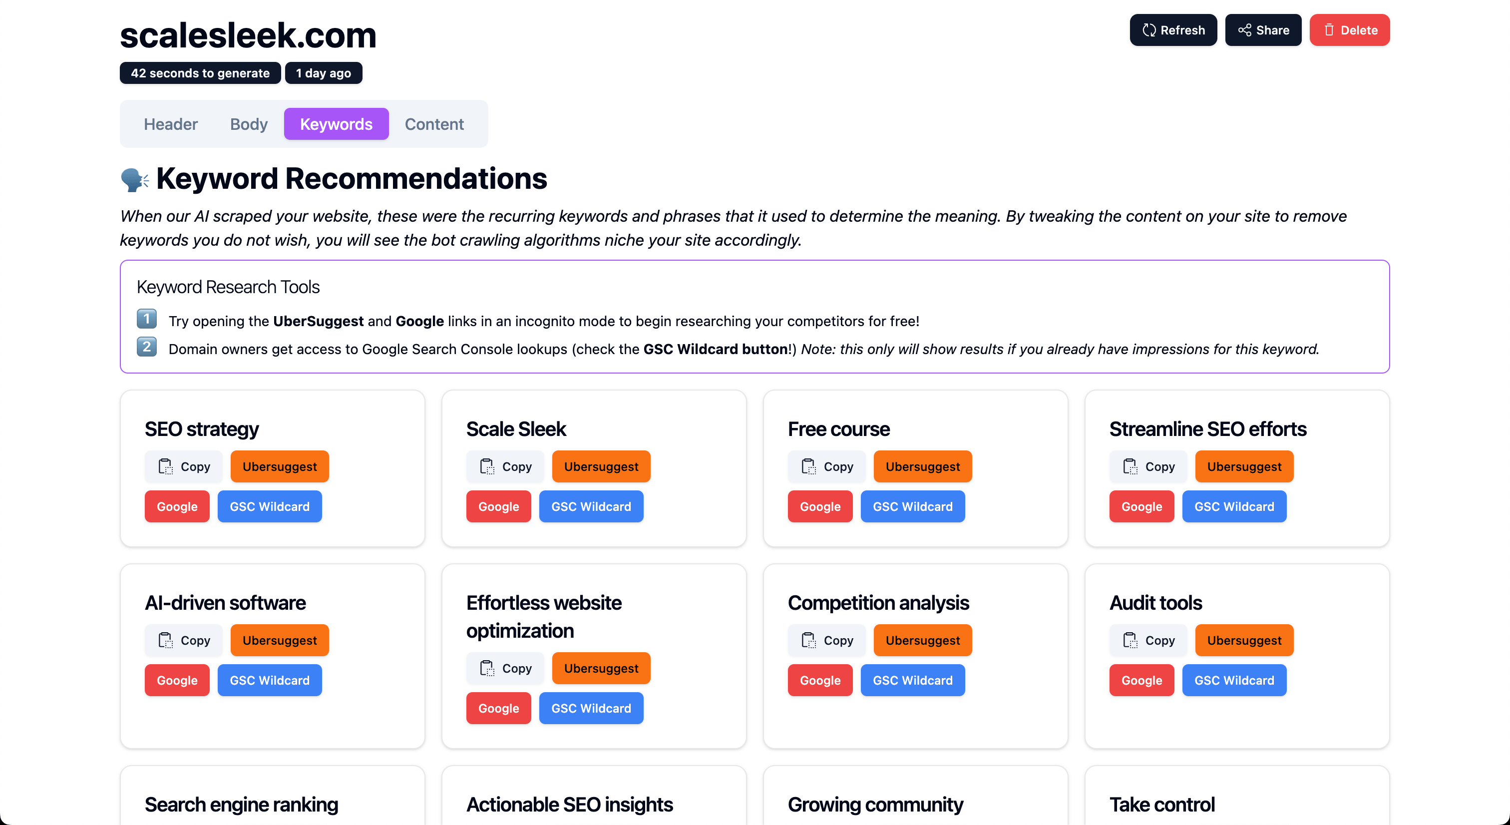
Task: Select the active Keywords tab
Action: 336,124
